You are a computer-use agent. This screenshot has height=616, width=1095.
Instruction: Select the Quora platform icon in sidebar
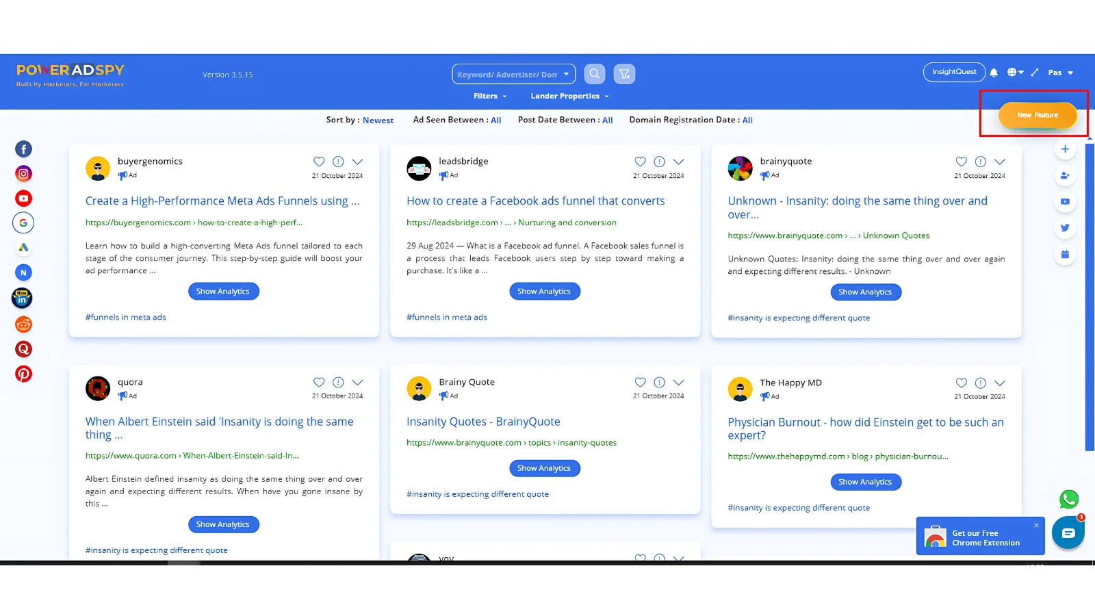coord(23,349)
